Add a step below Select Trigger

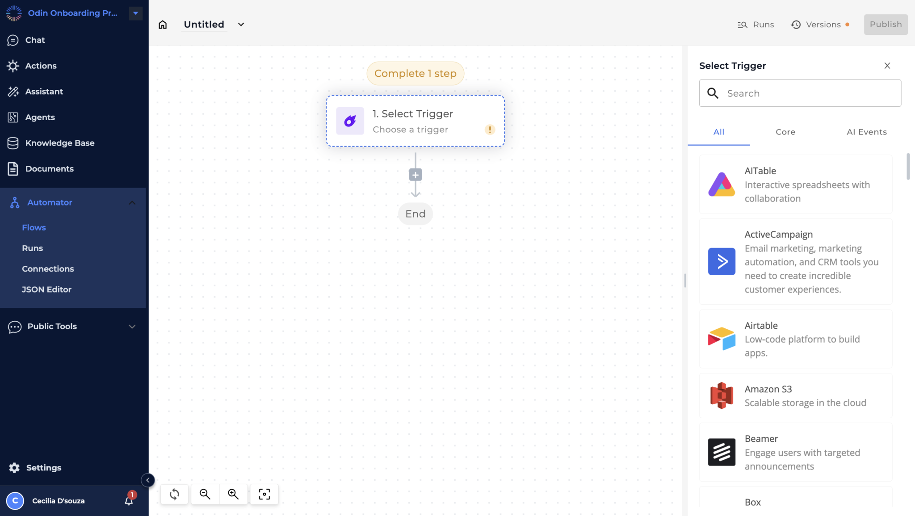coord(415,175)
